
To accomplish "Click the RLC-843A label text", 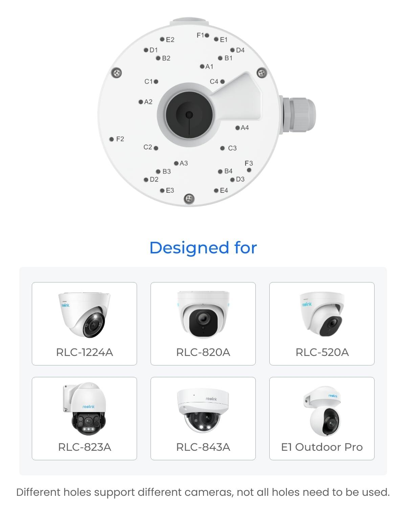I will [203, 447].
